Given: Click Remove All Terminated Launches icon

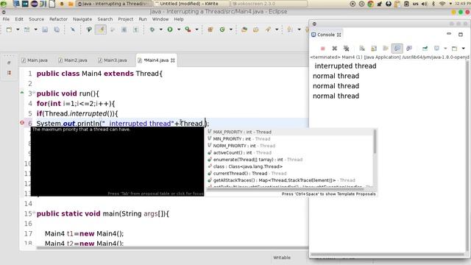Looking at the screenshot, I should click(347, 49).
